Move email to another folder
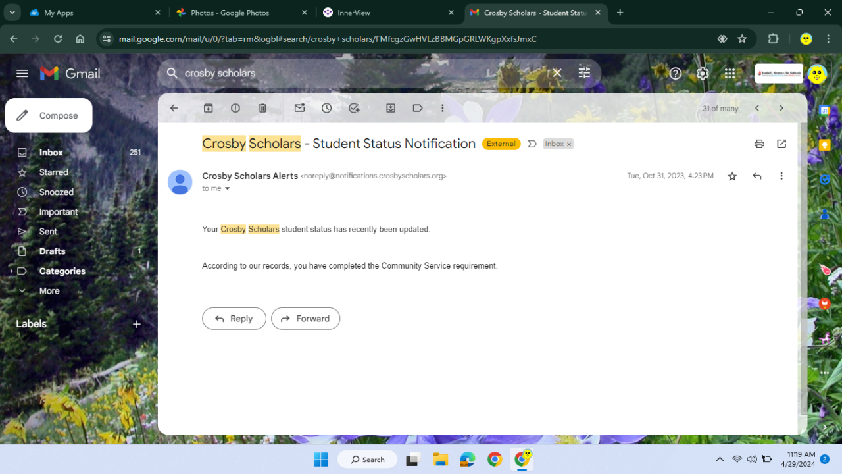Viewport: 842px width, 474px height. 391,108
